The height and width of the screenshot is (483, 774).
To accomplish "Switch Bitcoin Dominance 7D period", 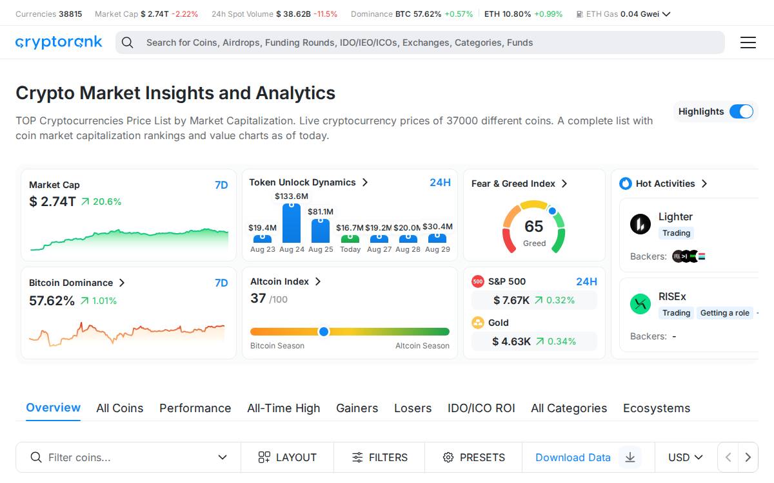I will tap(221, 283).
